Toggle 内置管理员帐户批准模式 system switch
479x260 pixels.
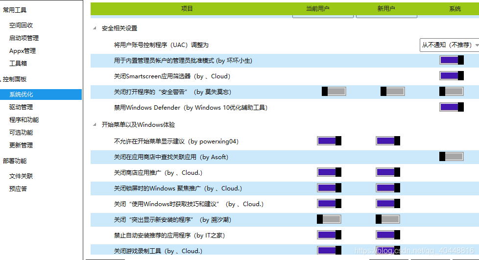(x=452, y=60)
